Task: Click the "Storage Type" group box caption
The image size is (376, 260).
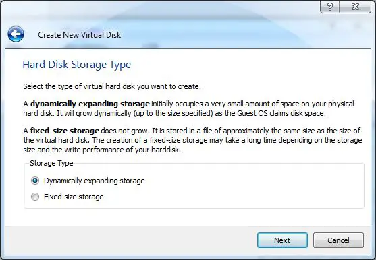Action: coord(51,163)
